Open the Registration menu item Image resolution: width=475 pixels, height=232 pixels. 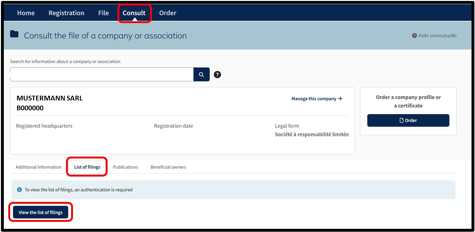pyautogui.click(x=66, y=13)
